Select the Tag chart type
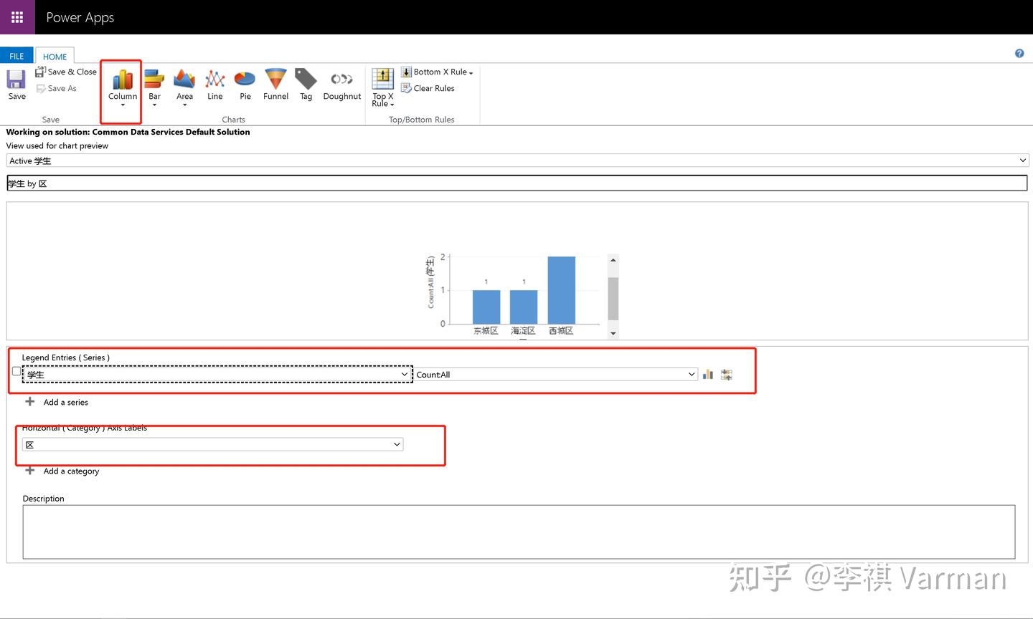The image size is (1033, 619). click(x=306, y=85)
